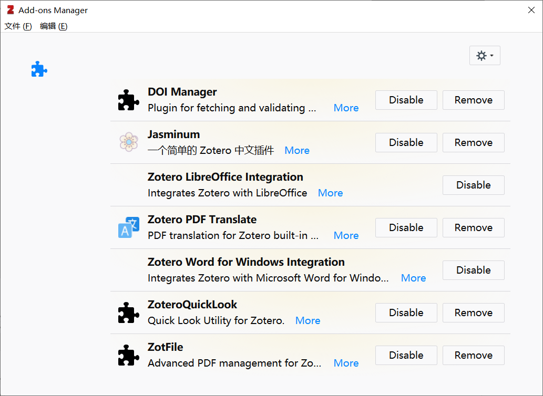The image size is (543, 396).
Task: Expand More details for Zotero PDF Translate
Action: coord(346,235)
